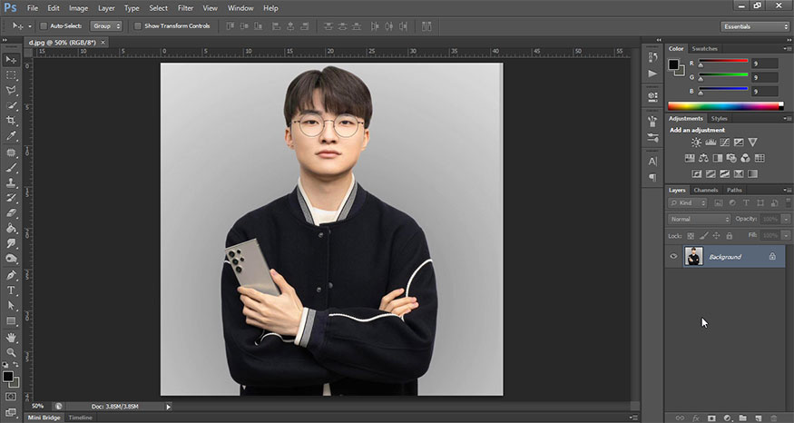The image size is (794, 423).
Task: Select the Clone Stamp tool
Action: point(11,182)
